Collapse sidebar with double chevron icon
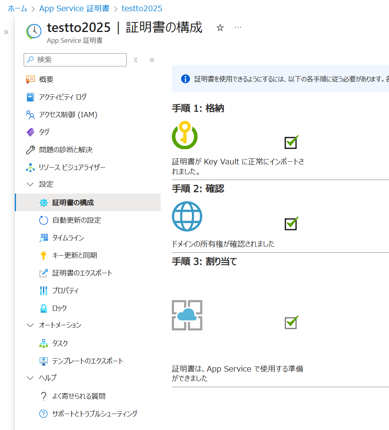Viewport: 389px width, 430px height. click(x=152, y=60)
